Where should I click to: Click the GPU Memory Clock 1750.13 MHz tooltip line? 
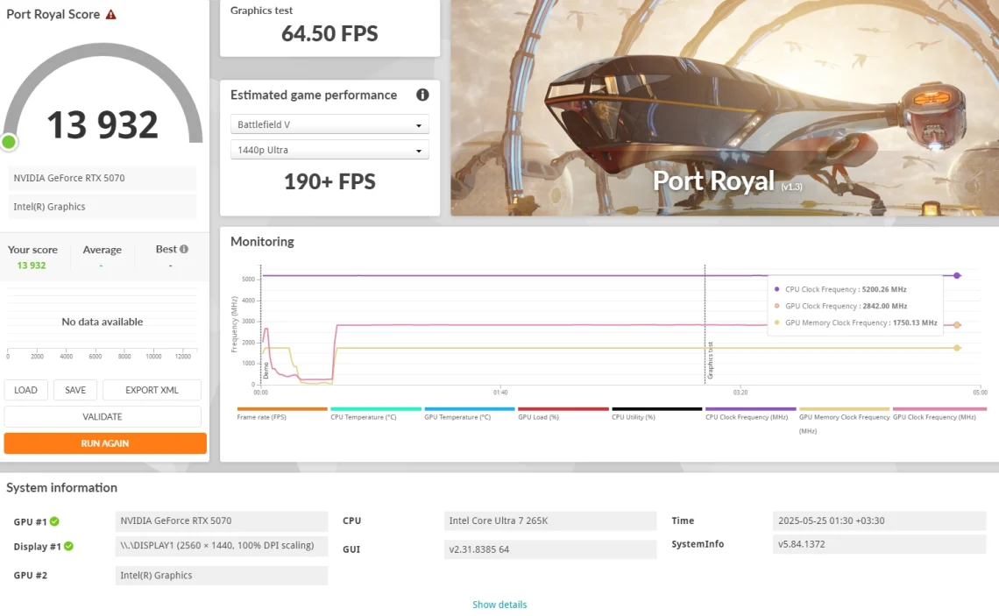855,323
